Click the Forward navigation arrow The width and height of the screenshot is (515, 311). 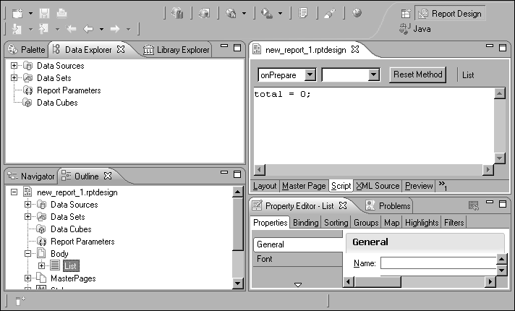(114, 29)
